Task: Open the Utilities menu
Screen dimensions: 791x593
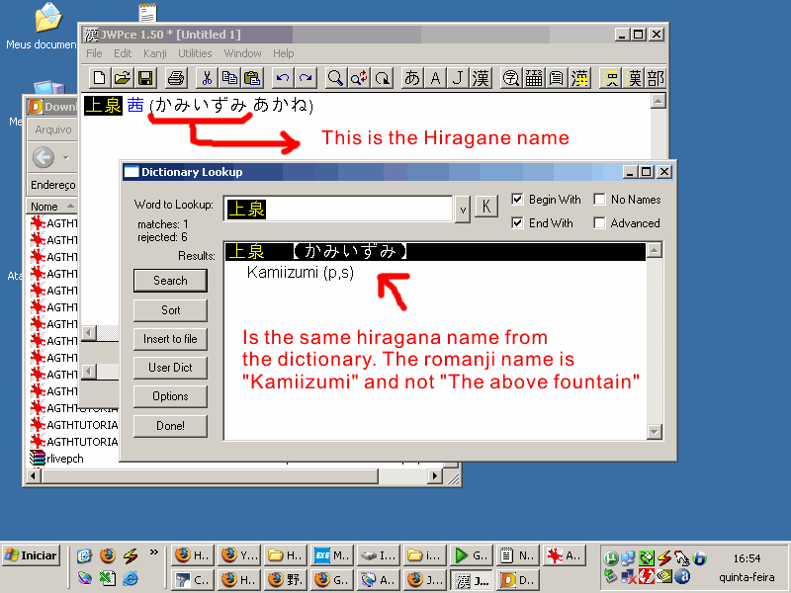Action: point(195,53)
